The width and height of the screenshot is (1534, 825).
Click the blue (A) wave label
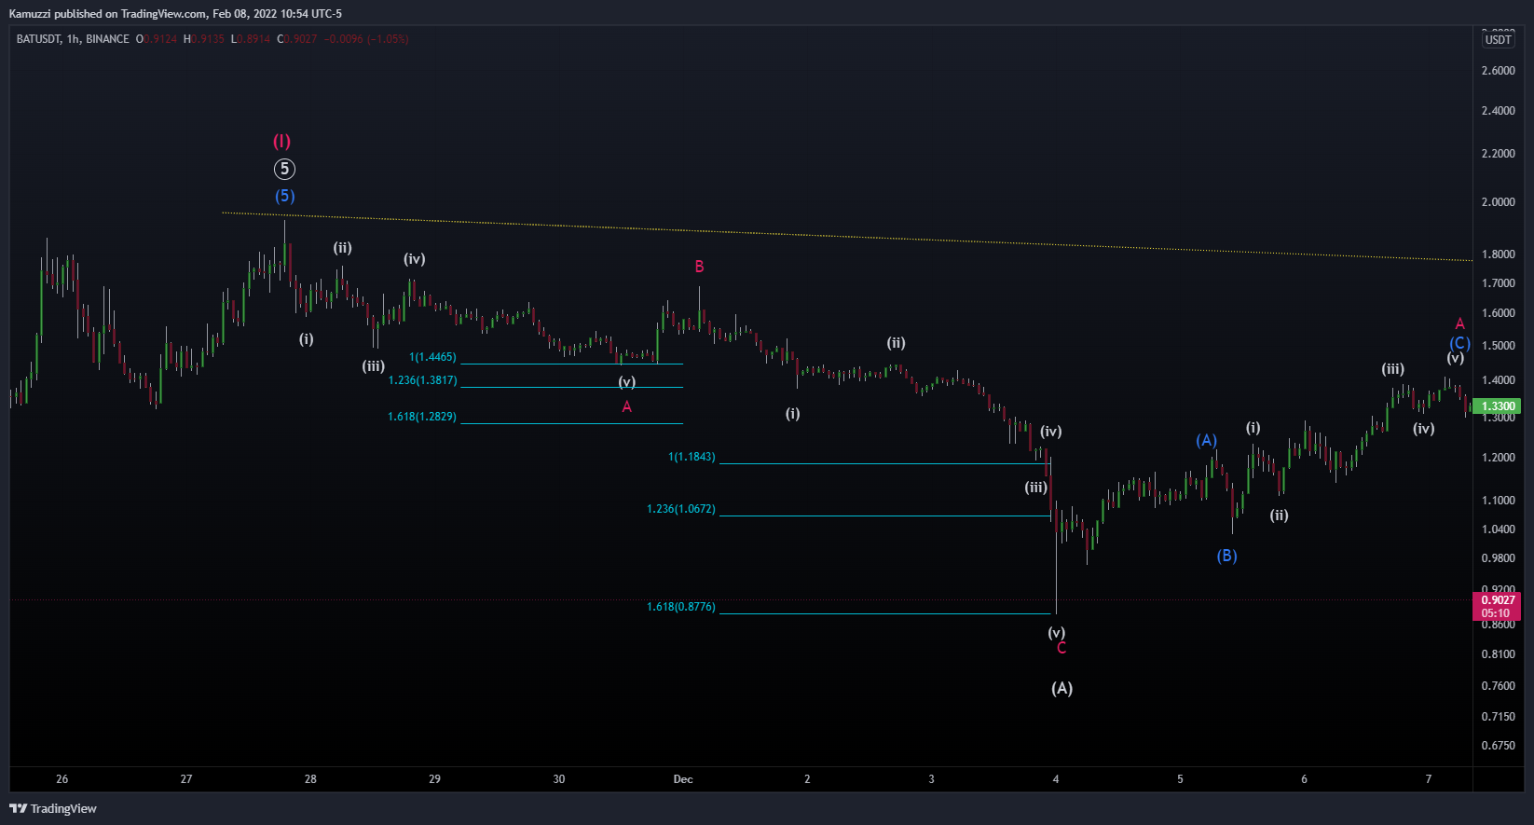point(1206,440)
